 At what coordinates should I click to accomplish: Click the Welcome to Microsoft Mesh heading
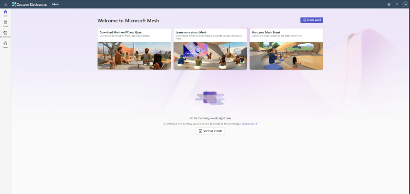[128, 20]
